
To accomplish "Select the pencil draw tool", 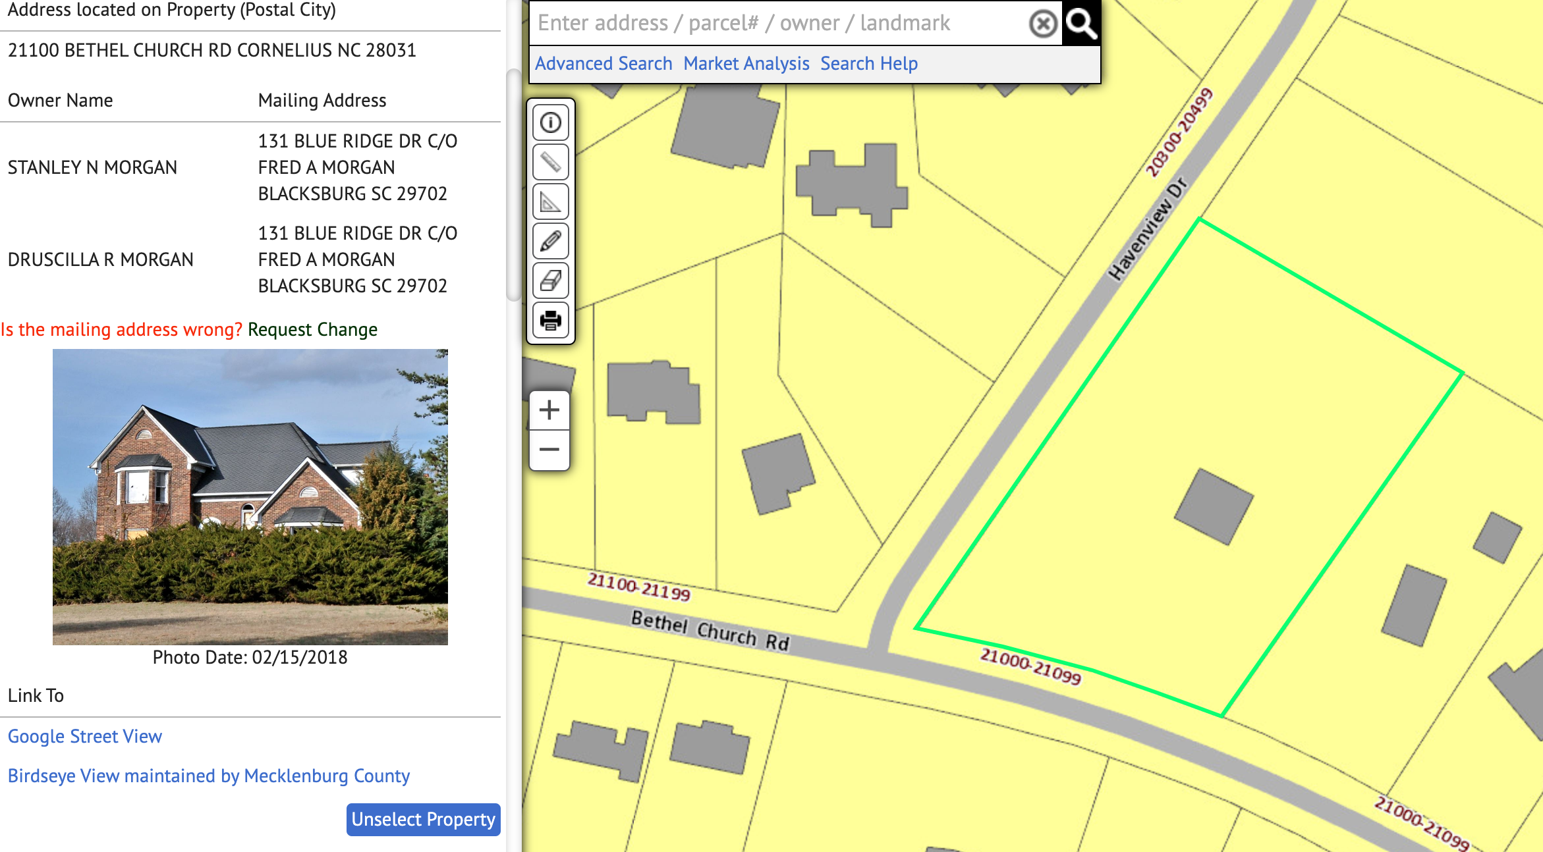I will point(551,241).
